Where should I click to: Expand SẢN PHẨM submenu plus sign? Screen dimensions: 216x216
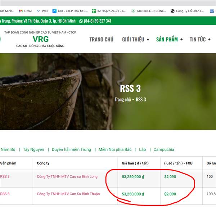pos(181,40)
